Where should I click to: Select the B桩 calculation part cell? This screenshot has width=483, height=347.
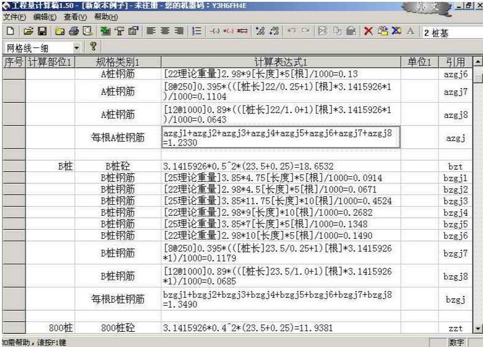tap(50, 166)
